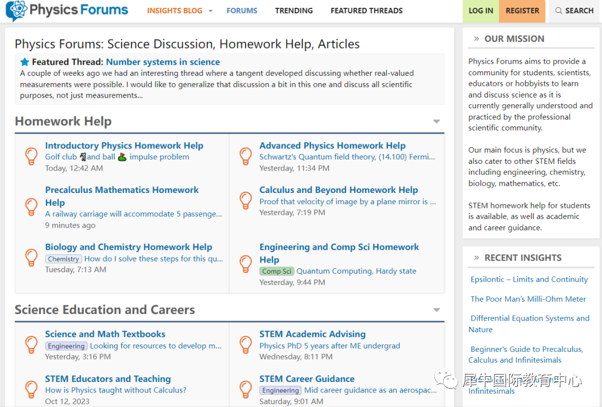
Task: Click lightbulb icon for STEM Educators and Teaching
Action: [x=31, y=389]
